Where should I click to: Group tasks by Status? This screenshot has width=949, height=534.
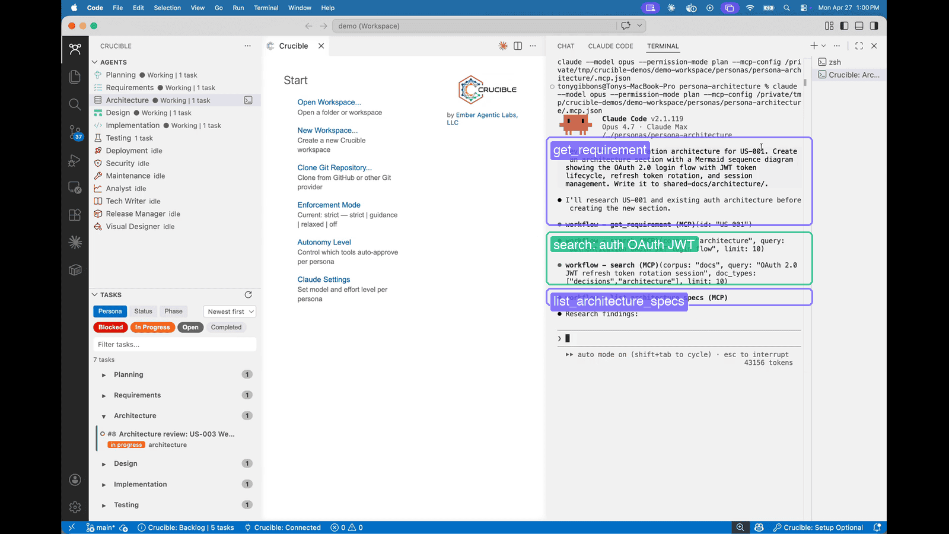(143, 311)
